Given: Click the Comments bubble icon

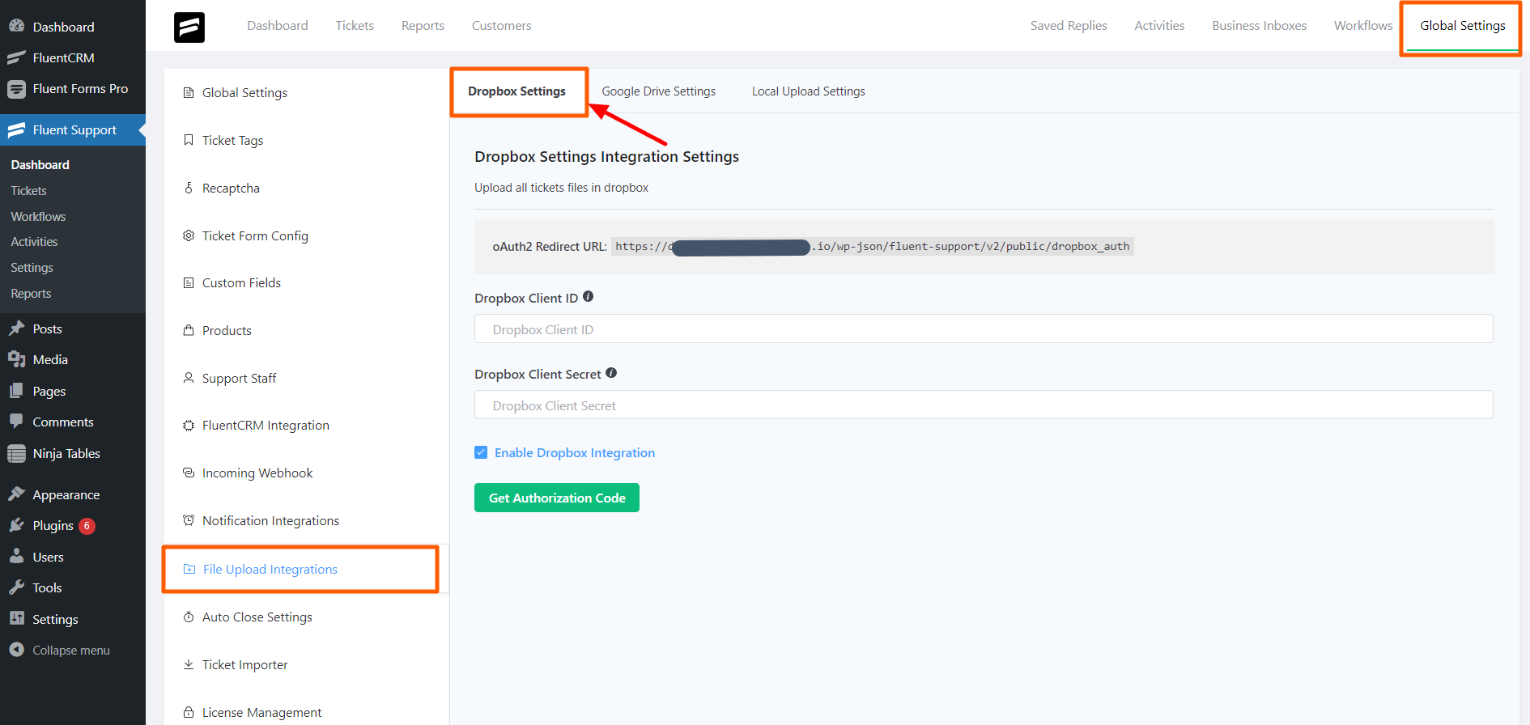Looking at the screenshot, I should click(x=16, y=422).
